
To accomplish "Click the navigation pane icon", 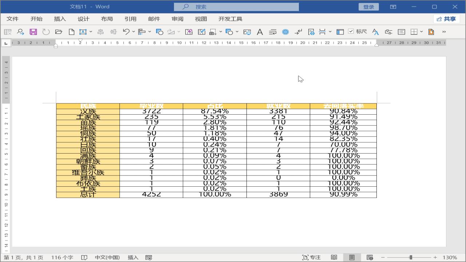I will click(x=340, y=32).
